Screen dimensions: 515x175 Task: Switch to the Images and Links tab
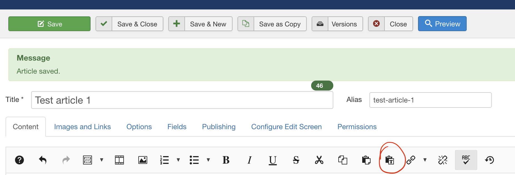[82, 127]
